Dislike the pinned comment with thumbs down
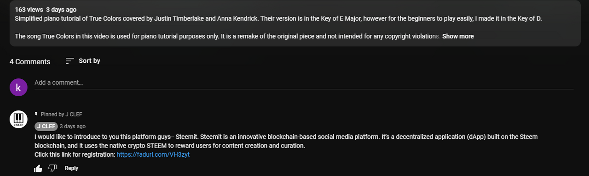Viewport: 589px width, 176px height. (52, 168)
